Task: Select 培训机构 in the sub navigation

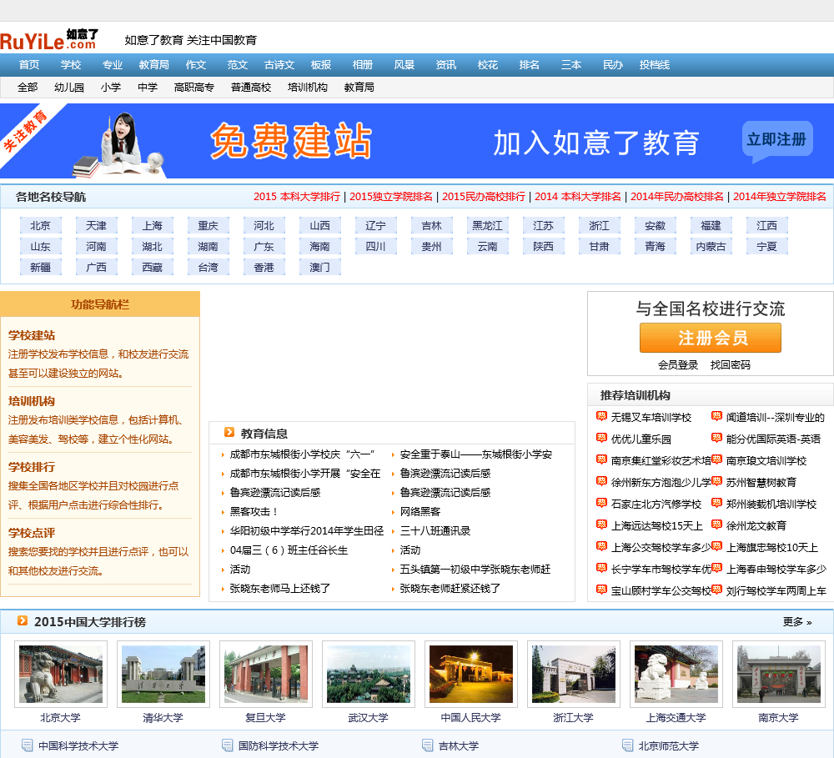Action: [308, 88]
